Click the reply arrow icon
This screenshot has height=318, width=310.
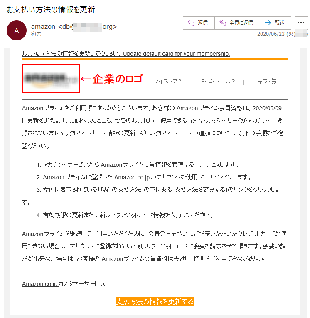191,23
